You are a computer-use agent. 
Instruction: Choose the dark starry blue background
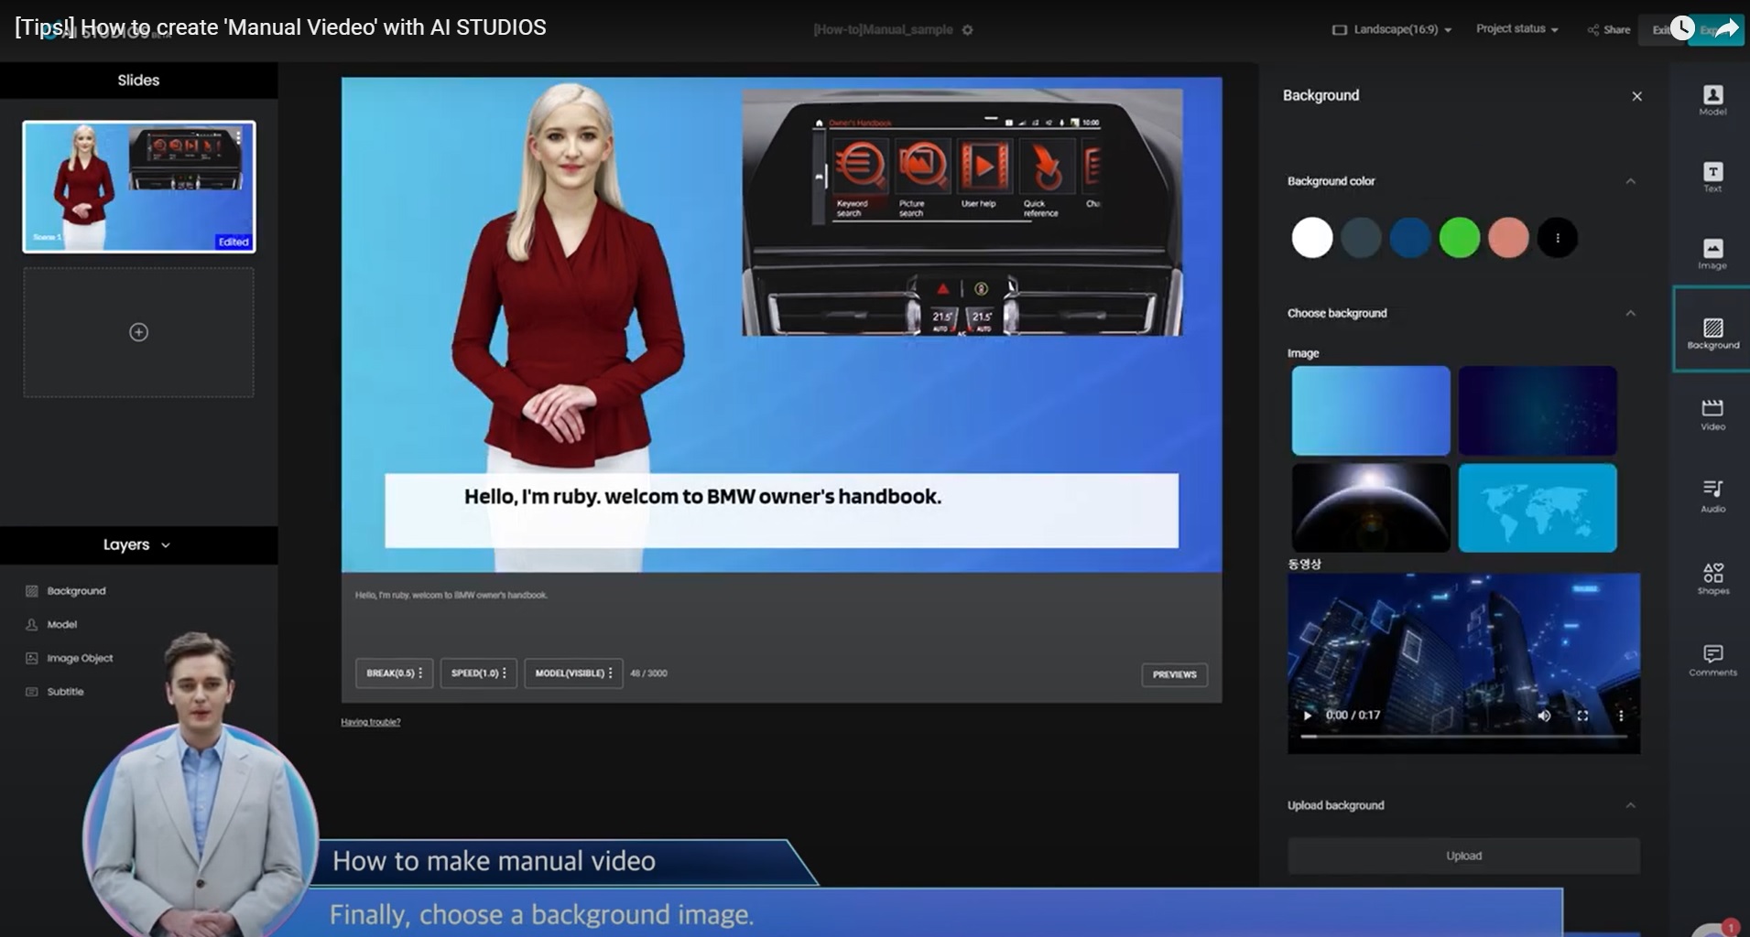pos(1538,411)
